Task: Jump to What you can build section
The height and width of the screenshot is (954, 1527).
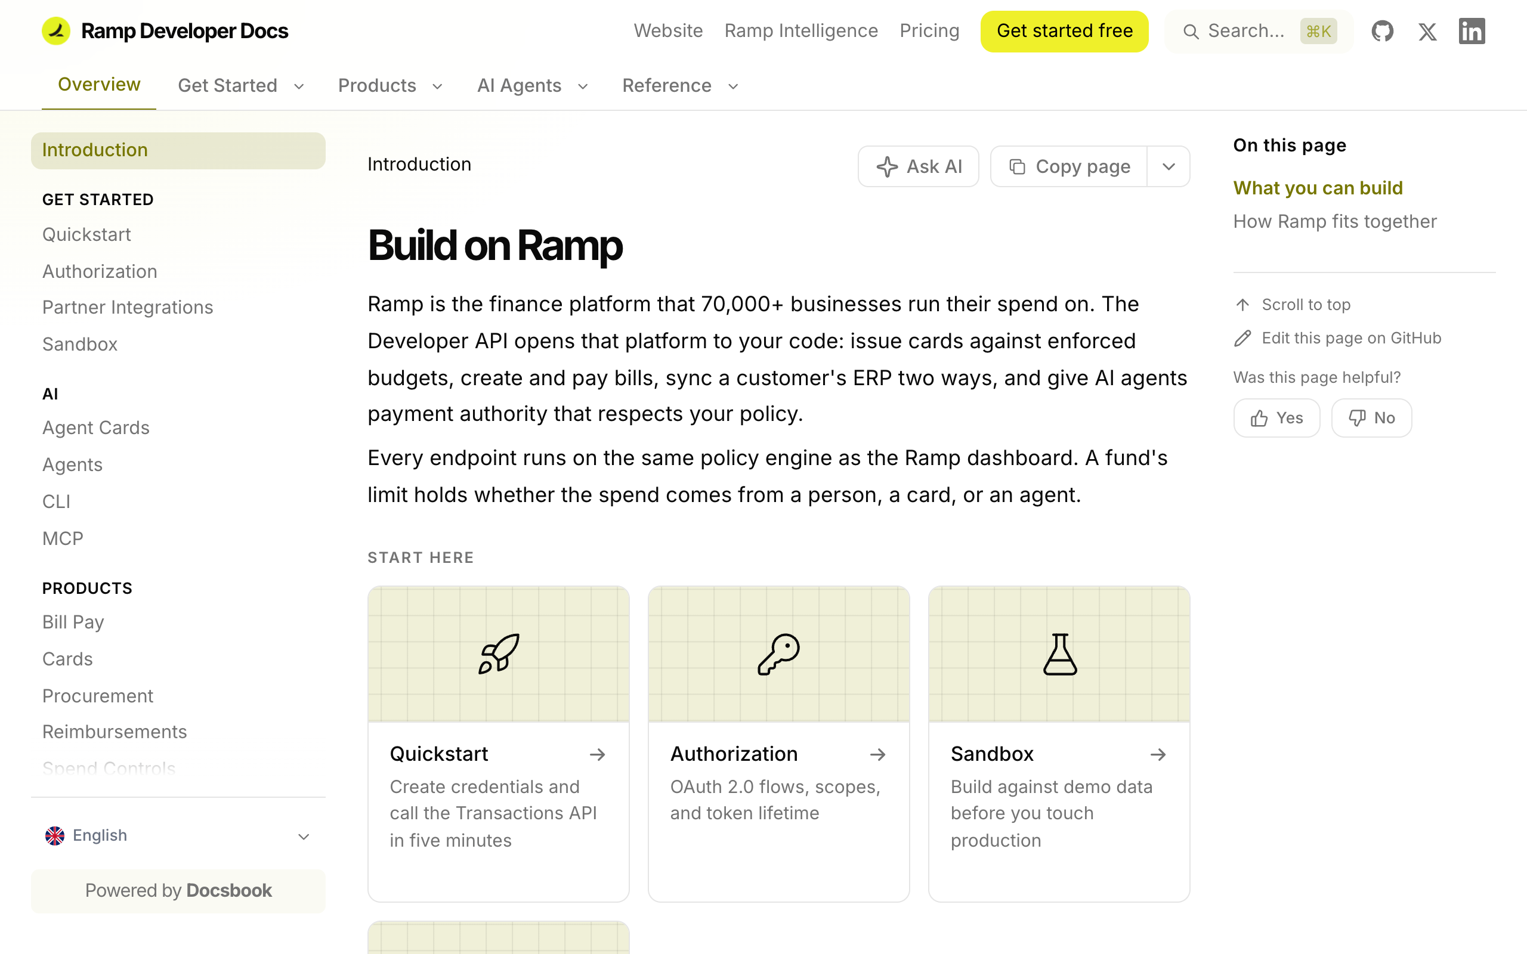Action: pyautogui.click(x=1318, y=188)
